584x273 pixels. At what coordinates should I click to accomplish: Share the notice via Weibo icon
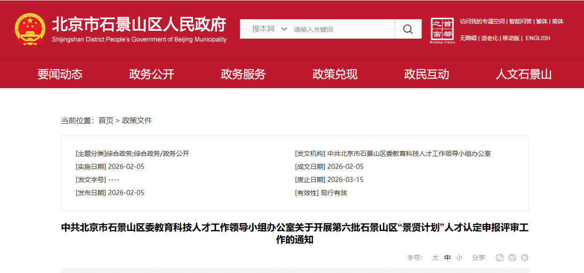coord(512,258)
